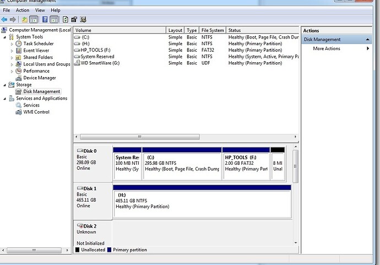Click the Performance icon in tree
The width and height of the screenshot is (380, 265).
pos(19,71)
